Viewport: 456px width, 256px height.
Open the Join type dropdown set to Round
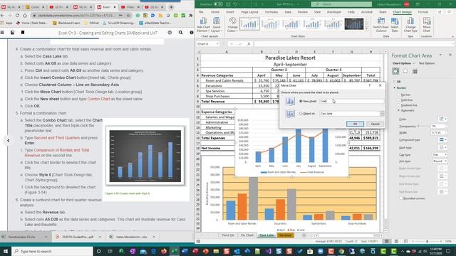pos(439,161)
